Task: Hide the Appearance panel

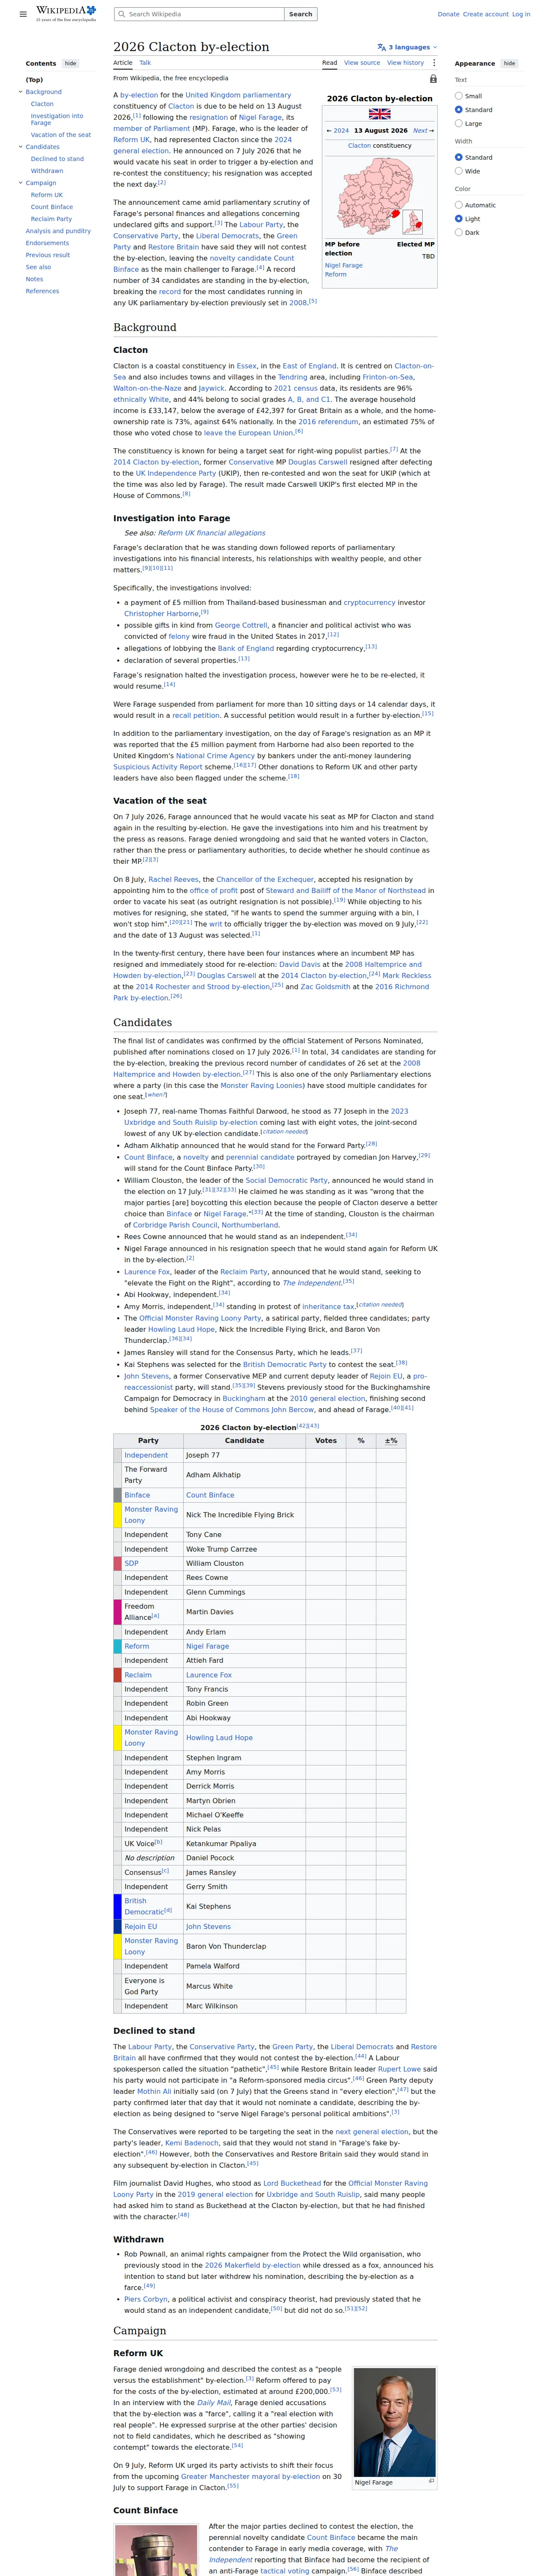Action: point(509,63)
